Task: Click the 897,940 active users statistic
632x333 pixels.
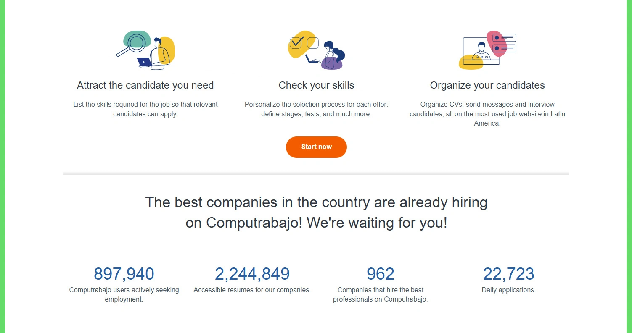Action: [124, 273]
